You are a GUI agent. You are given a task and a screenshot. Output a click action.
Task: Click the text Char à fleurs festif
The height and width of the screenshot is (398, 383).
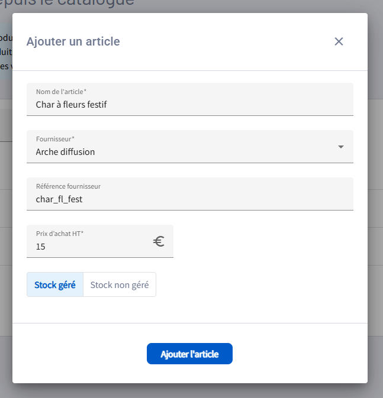click(71, 105)
